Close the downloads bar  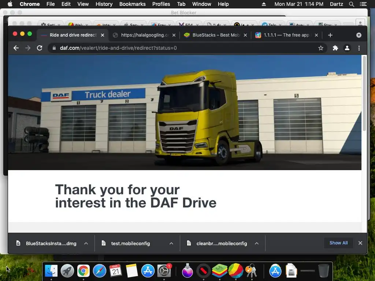tap(360, 243)
